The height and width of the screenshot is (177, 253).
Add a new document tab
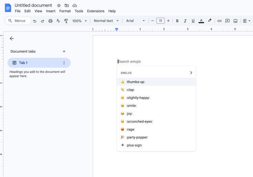[x=64, y=51]
